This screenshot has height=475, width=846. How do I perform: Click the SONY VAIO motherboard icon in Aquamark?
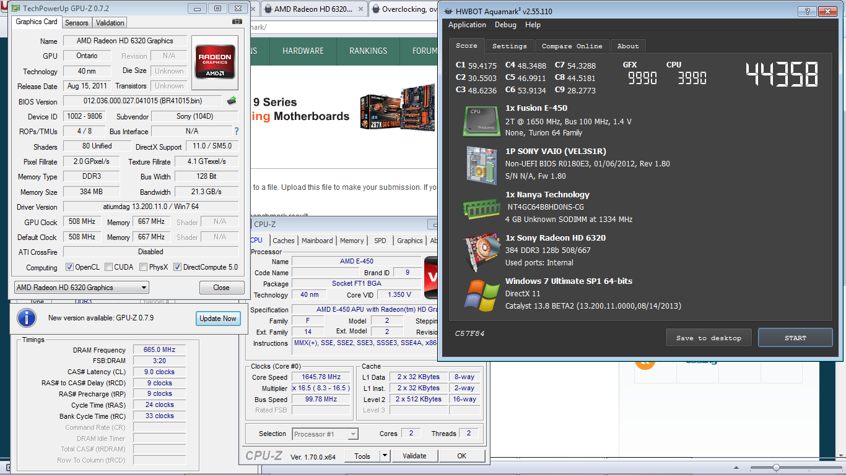click(x=481, y=166)
